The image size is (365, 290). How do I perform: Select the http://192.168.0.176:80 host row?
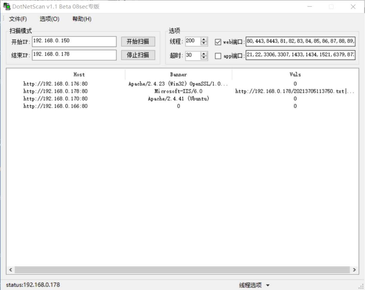pyautogui.click(x=56, y=84)
